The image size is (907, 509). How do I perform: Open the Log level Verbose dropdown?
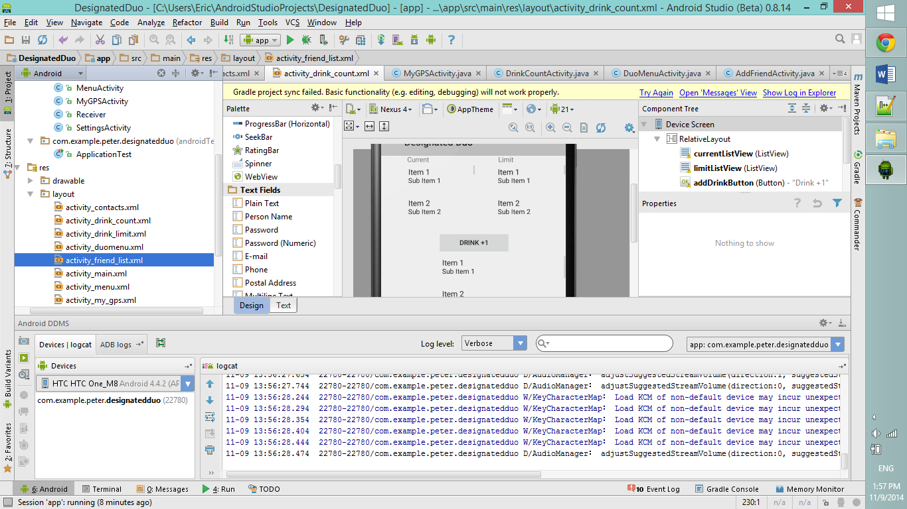coord(494,343)
